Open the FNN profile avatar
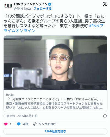Screen dimensions: 110x137 pos(8,6)
